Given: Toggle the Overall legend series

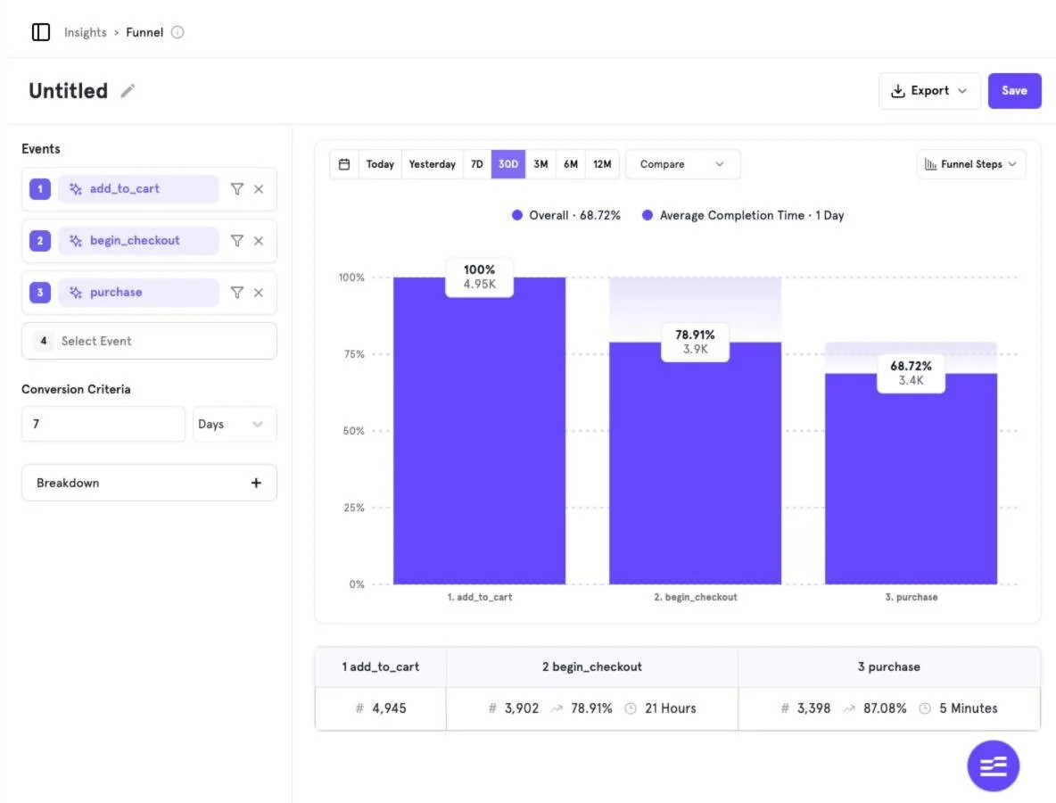Looking at the screenshot, I should (565, 216).
